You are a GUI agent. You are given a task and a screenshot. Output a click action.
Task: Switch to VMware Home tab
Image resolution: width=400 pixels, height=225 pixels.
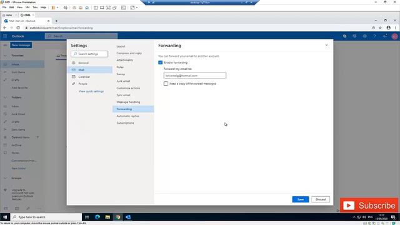click(9, 15)
